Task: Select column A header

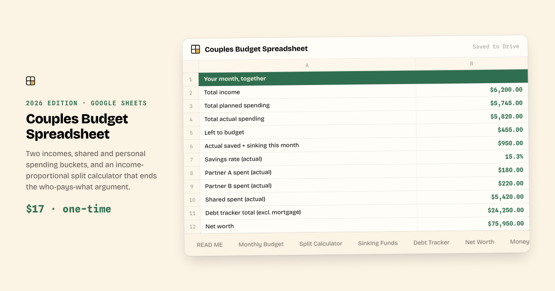Action: (307, 65)
